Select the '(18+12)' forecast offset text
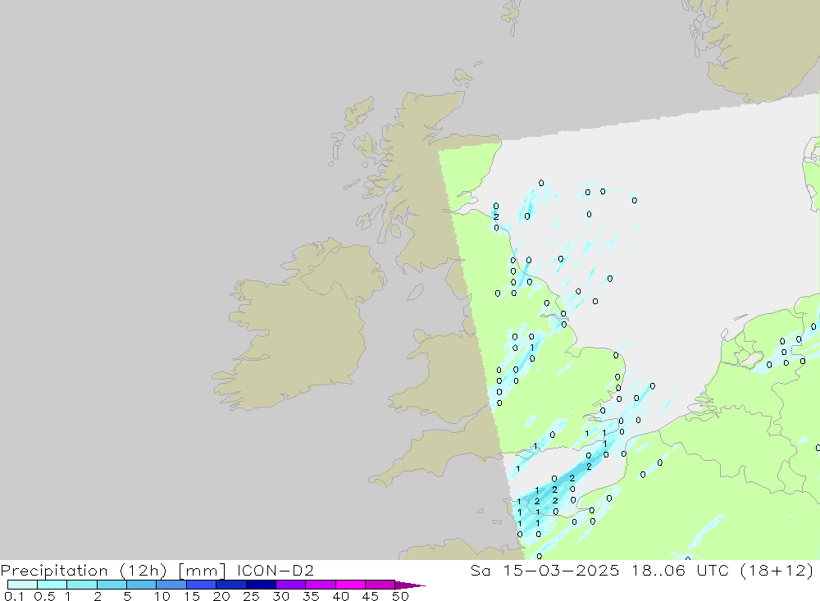 777,571
